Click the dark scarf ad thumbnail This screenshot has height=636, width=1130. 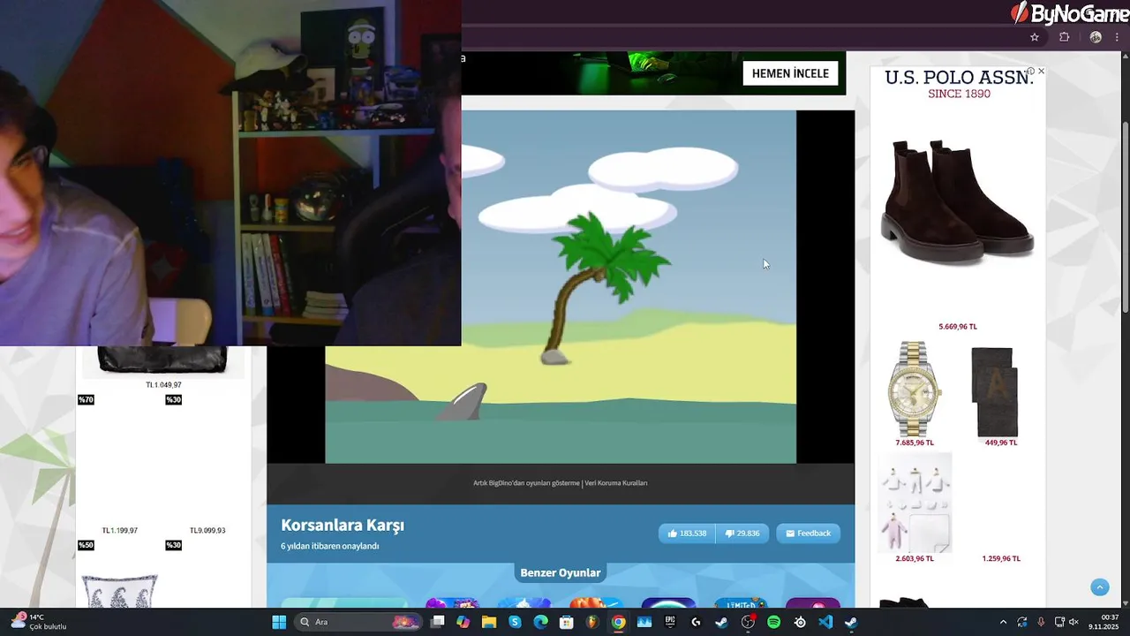pos(994,391)
